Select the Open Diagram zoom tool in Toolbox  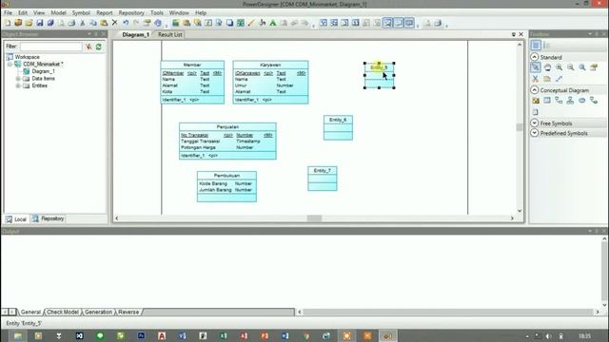click(581, 67)
